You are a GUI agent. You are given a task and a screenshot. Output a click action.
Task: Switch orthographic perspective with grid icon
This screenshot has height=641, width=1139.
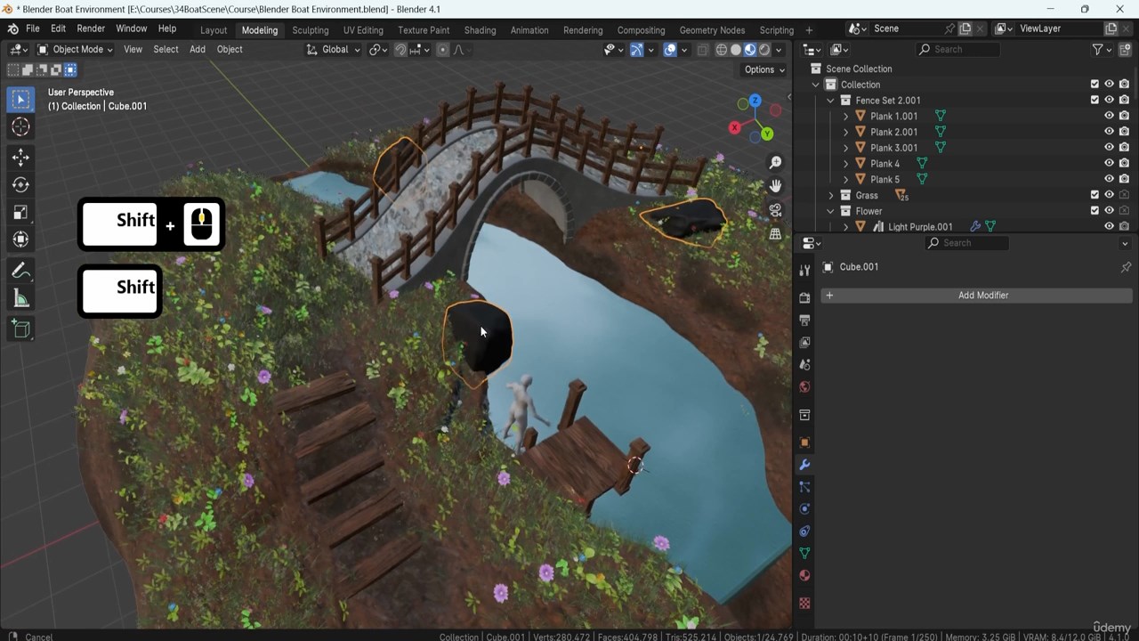pyautogui.click(x=775, y=233)
